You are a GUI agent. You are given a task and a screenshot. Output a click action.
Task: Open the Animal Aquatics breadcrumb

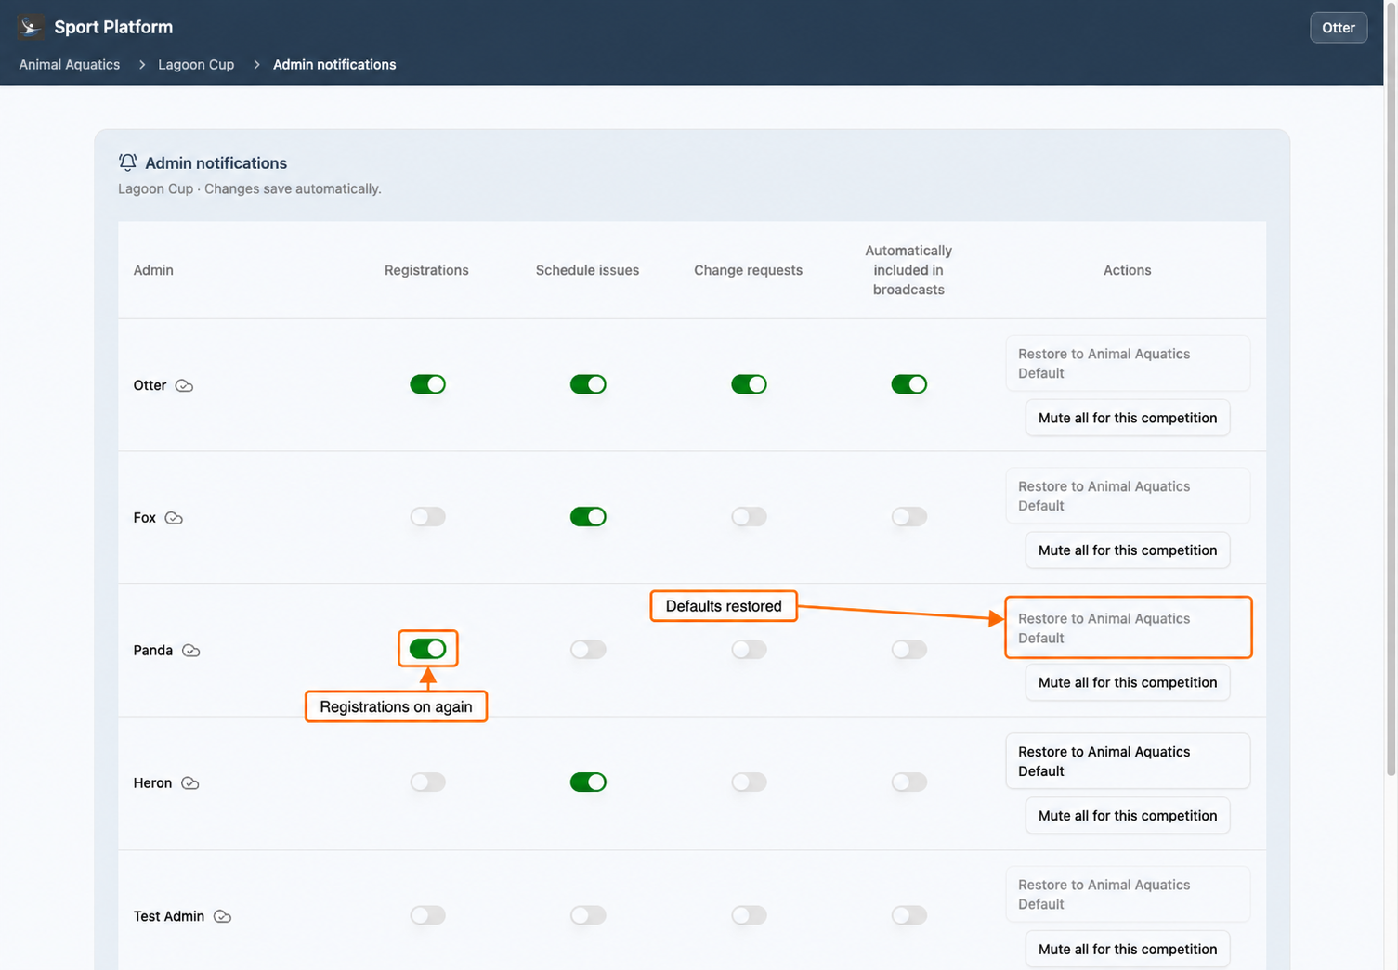pyautogui.click(x=70, y=64)
